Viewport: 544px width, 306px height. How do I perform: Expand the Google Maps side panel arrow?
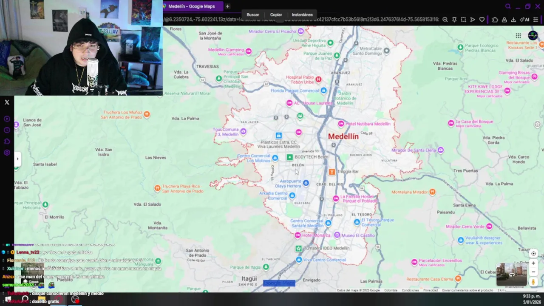pyautogui.click(x=17, y=159)
